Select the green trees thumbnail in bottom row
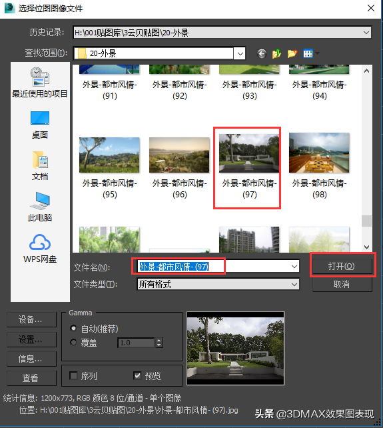Viewport: 383px width, 428px height. click(x=109, y=239)
